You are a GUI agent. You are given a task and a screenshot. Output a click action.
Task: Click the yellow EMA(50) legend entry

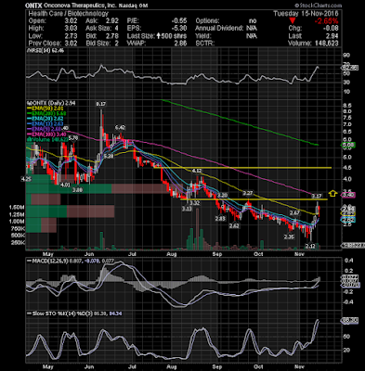coord(46,109)
